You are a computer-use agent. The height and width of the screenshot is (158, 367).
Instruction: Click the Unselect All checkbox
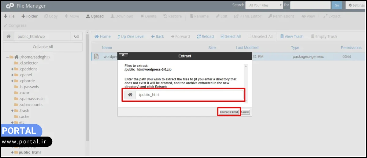click(x=250, y=36)
